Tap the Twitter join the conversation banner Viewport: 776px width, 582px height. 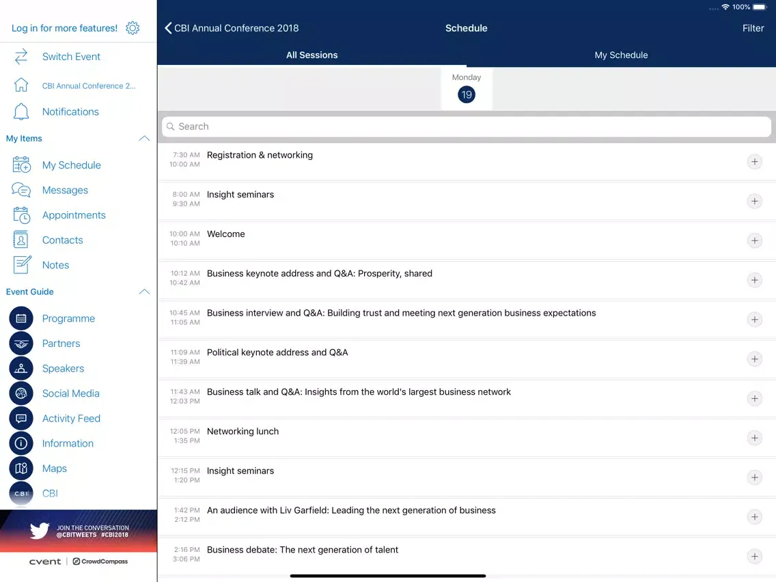(x=79, y=531)
